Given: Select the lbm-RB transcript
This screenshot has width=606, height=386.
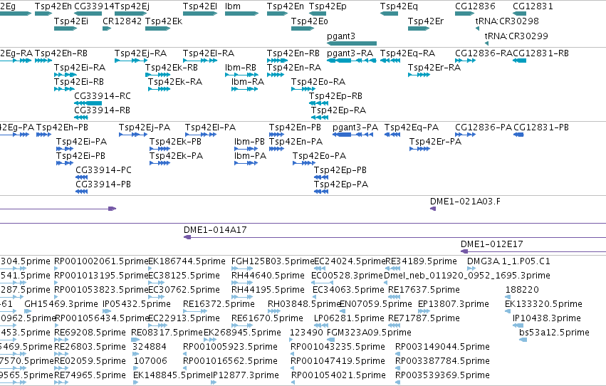Looking at the screenshot, I should tap(241, 75).
